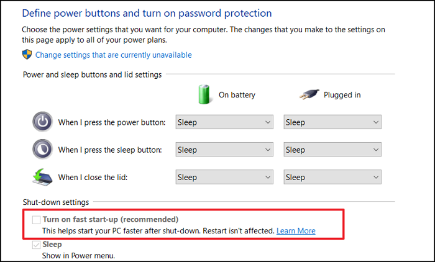Click the sleep button moon icon
This screenshot has height=262, width=435.
[42, 149]
